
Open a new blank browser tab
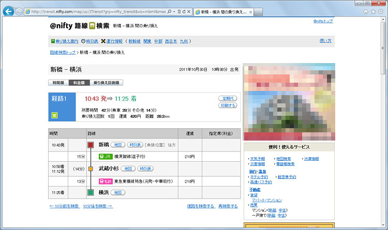click(x=258, y=12)
